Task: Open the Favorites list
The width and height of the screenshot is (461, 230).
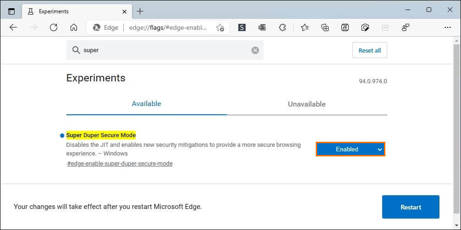Action: click(x=305, y=27)
